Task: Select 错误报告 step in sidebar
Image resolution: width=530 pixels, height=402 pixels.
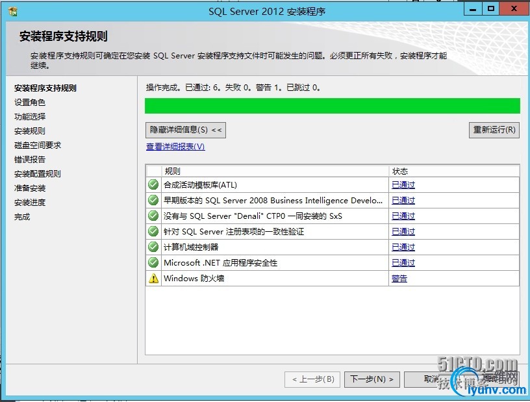Action: pyautogui.click(x=30, y=160)
